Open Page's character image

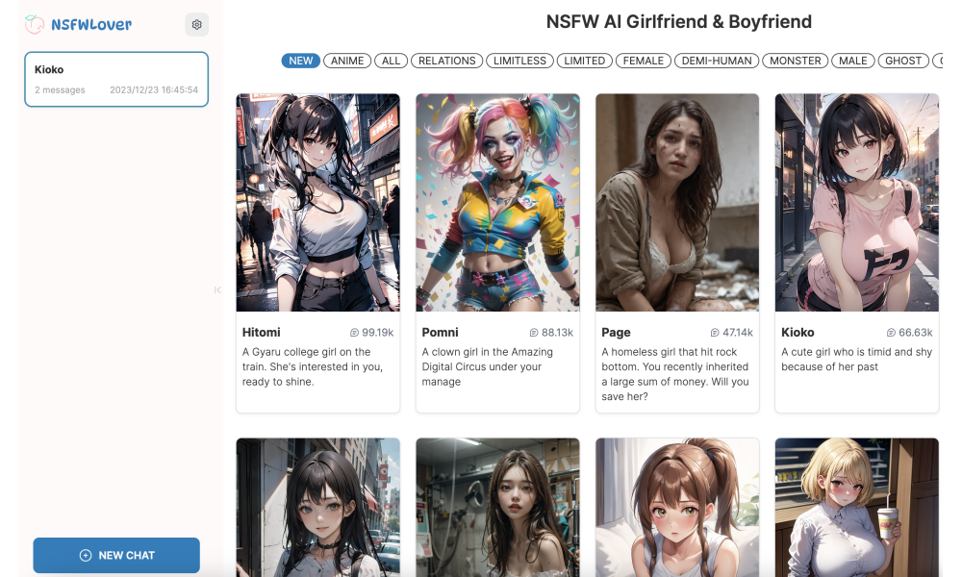point(677,202)
